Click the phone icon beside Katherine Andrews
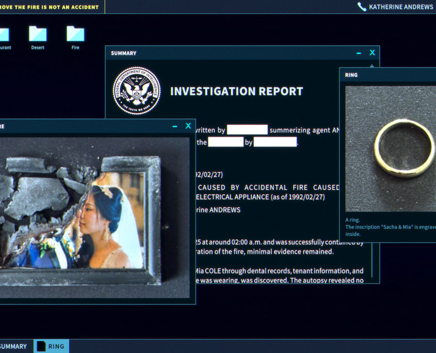This screenshot has height=353, width=436. tap(362, 7)
